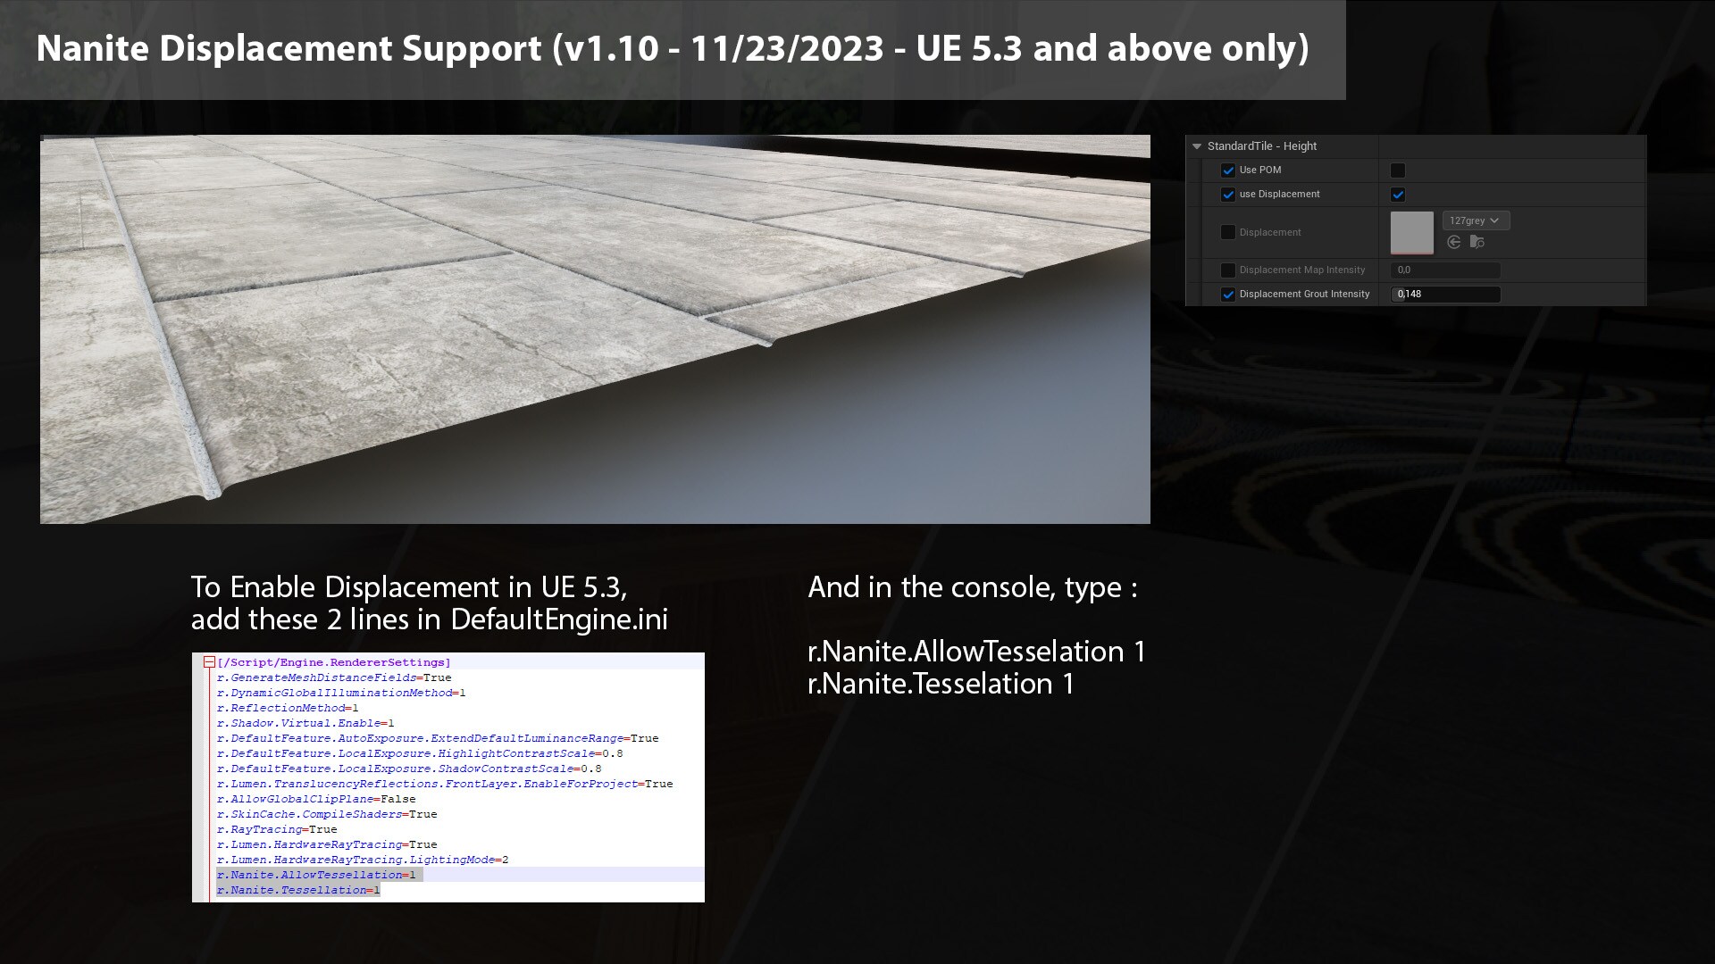The image size is (1715, 964).
Task: Enable the Use POM value checkbox
Action: 1398,170
